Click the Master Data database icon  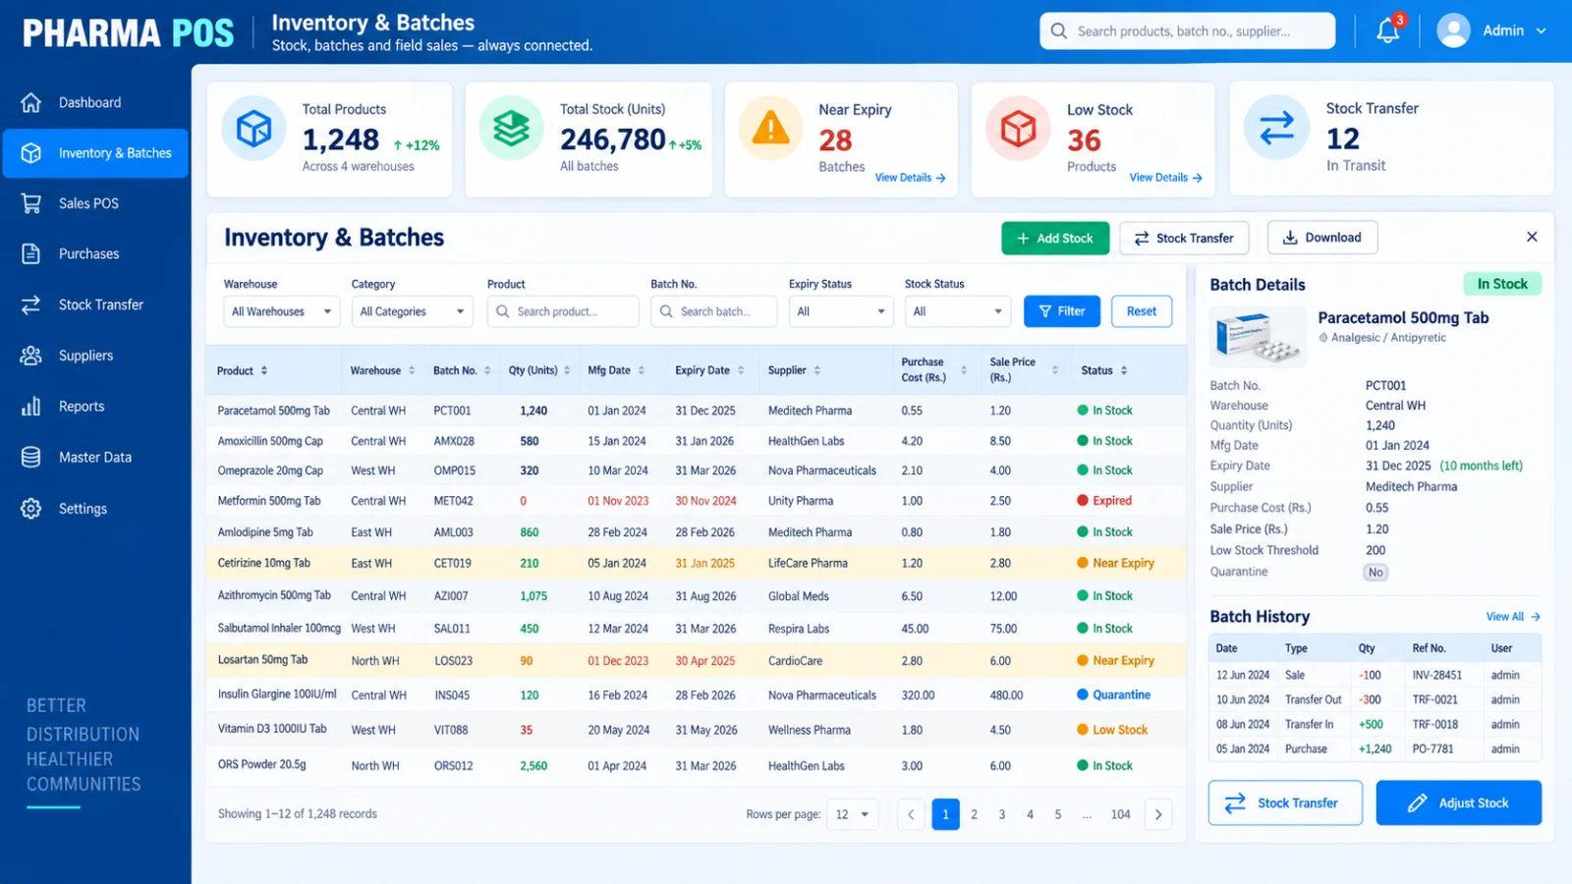(31, 457)
